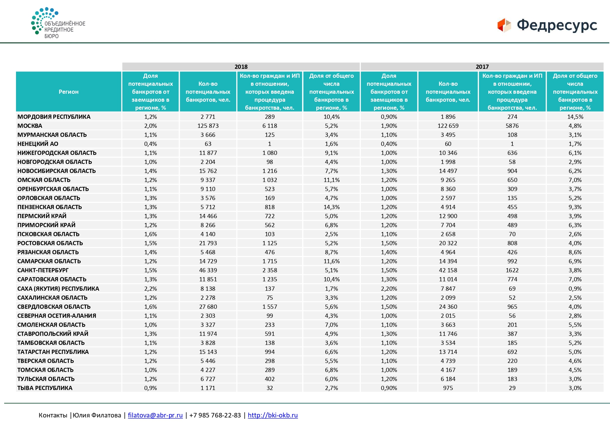
Task: Select the ТВЕРСКАЯ ОБЛАСТЬ row label
Action: [x=46, y=361]
